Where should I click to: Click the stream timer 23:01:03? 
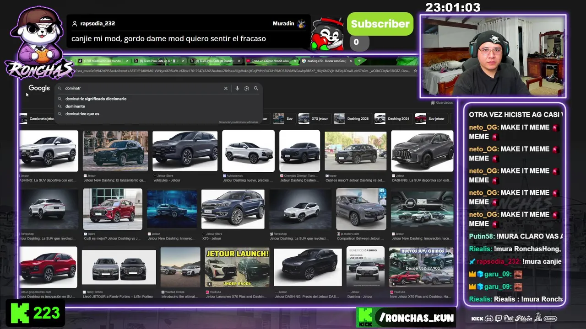click(x=452, y=7)
